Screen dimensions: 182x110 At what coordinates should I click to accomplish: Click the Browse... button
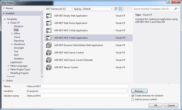click(139, 91)
